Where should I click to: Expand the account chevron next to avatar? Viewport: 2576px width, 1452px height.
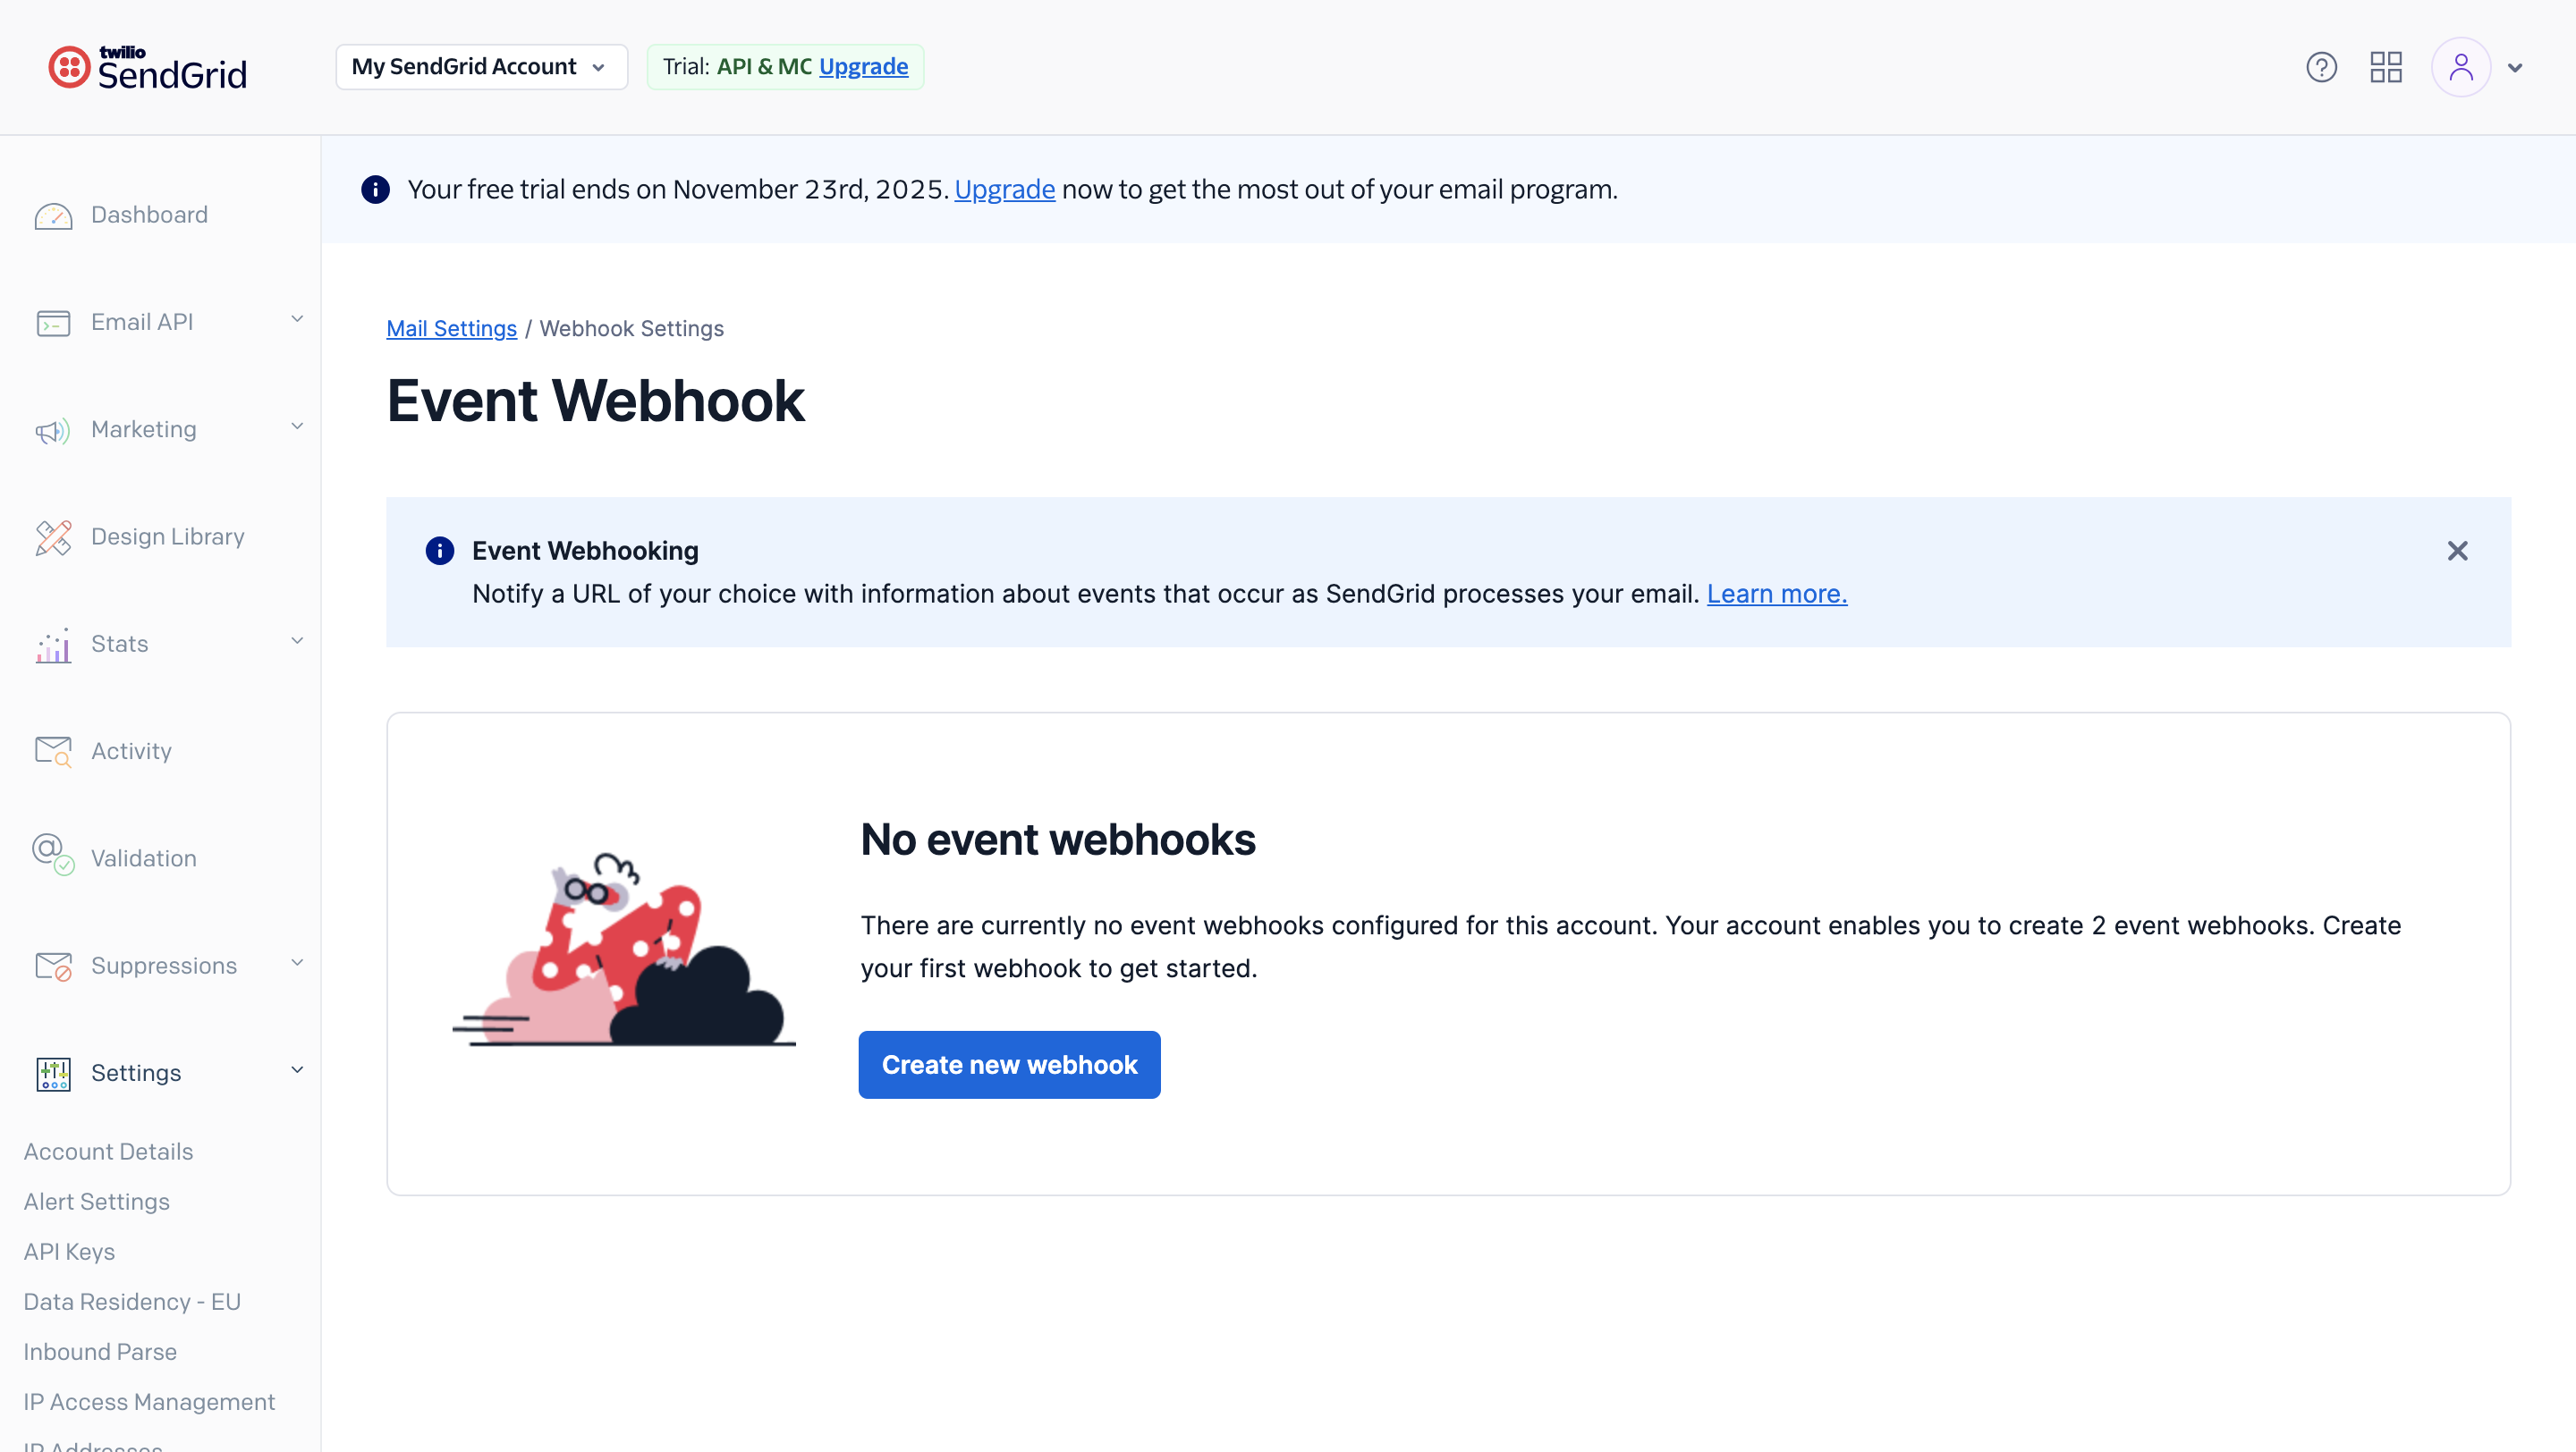point(2517,68)
